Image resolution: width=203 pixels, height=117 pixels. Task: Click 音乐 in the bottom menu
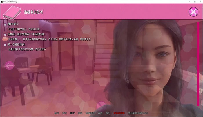click(108, 113)
